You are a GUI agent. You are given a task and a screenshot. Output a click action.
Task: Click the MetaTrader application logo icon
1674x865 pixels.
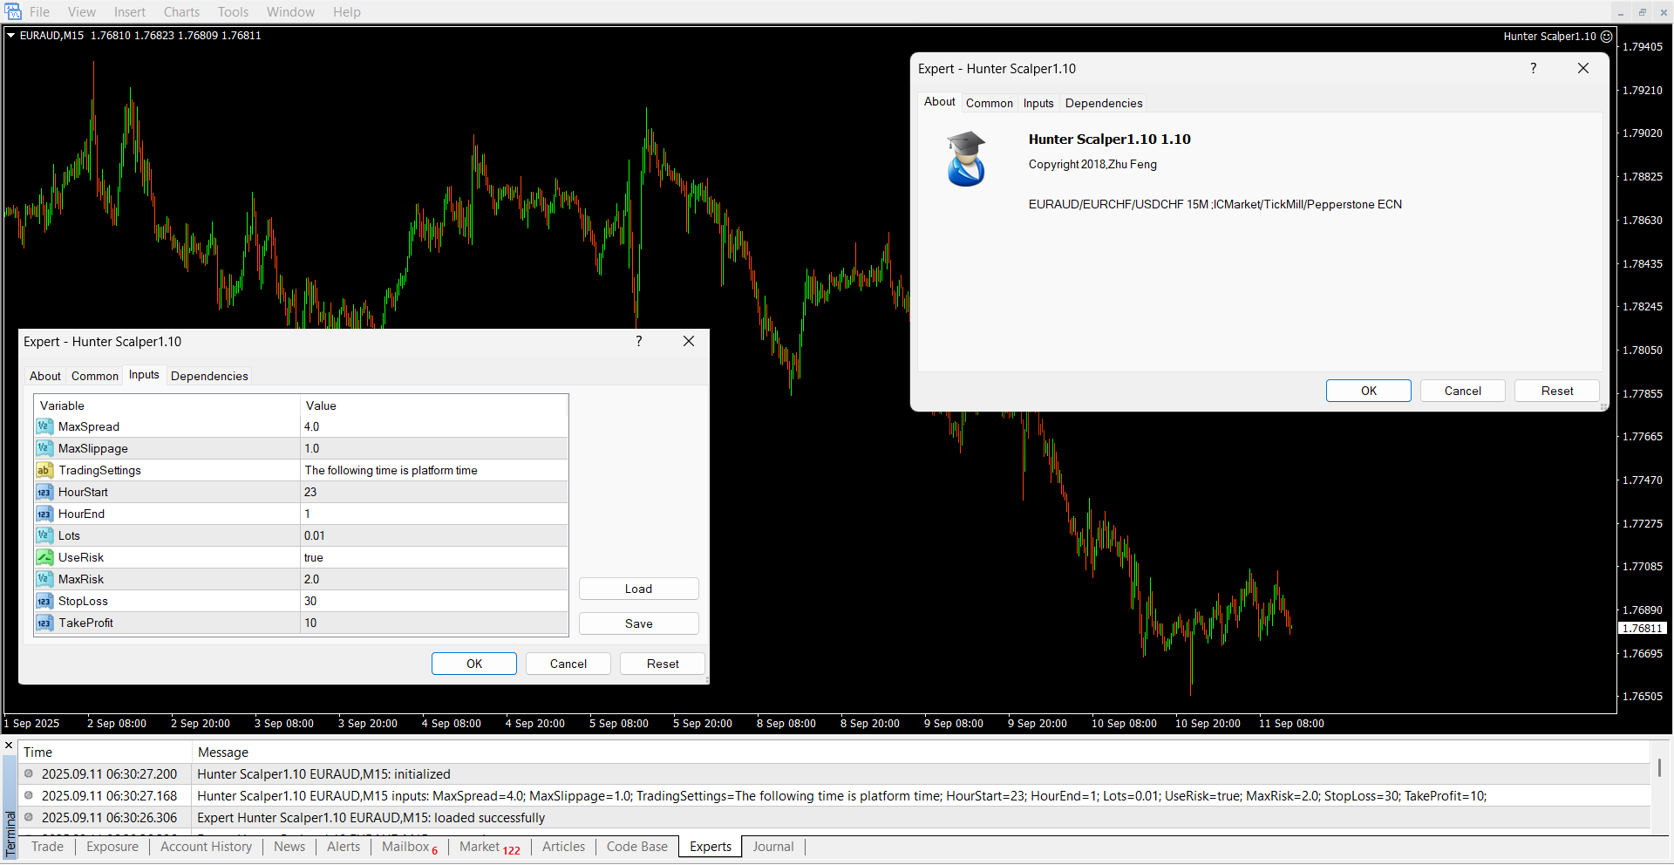[x=12, y=11]
